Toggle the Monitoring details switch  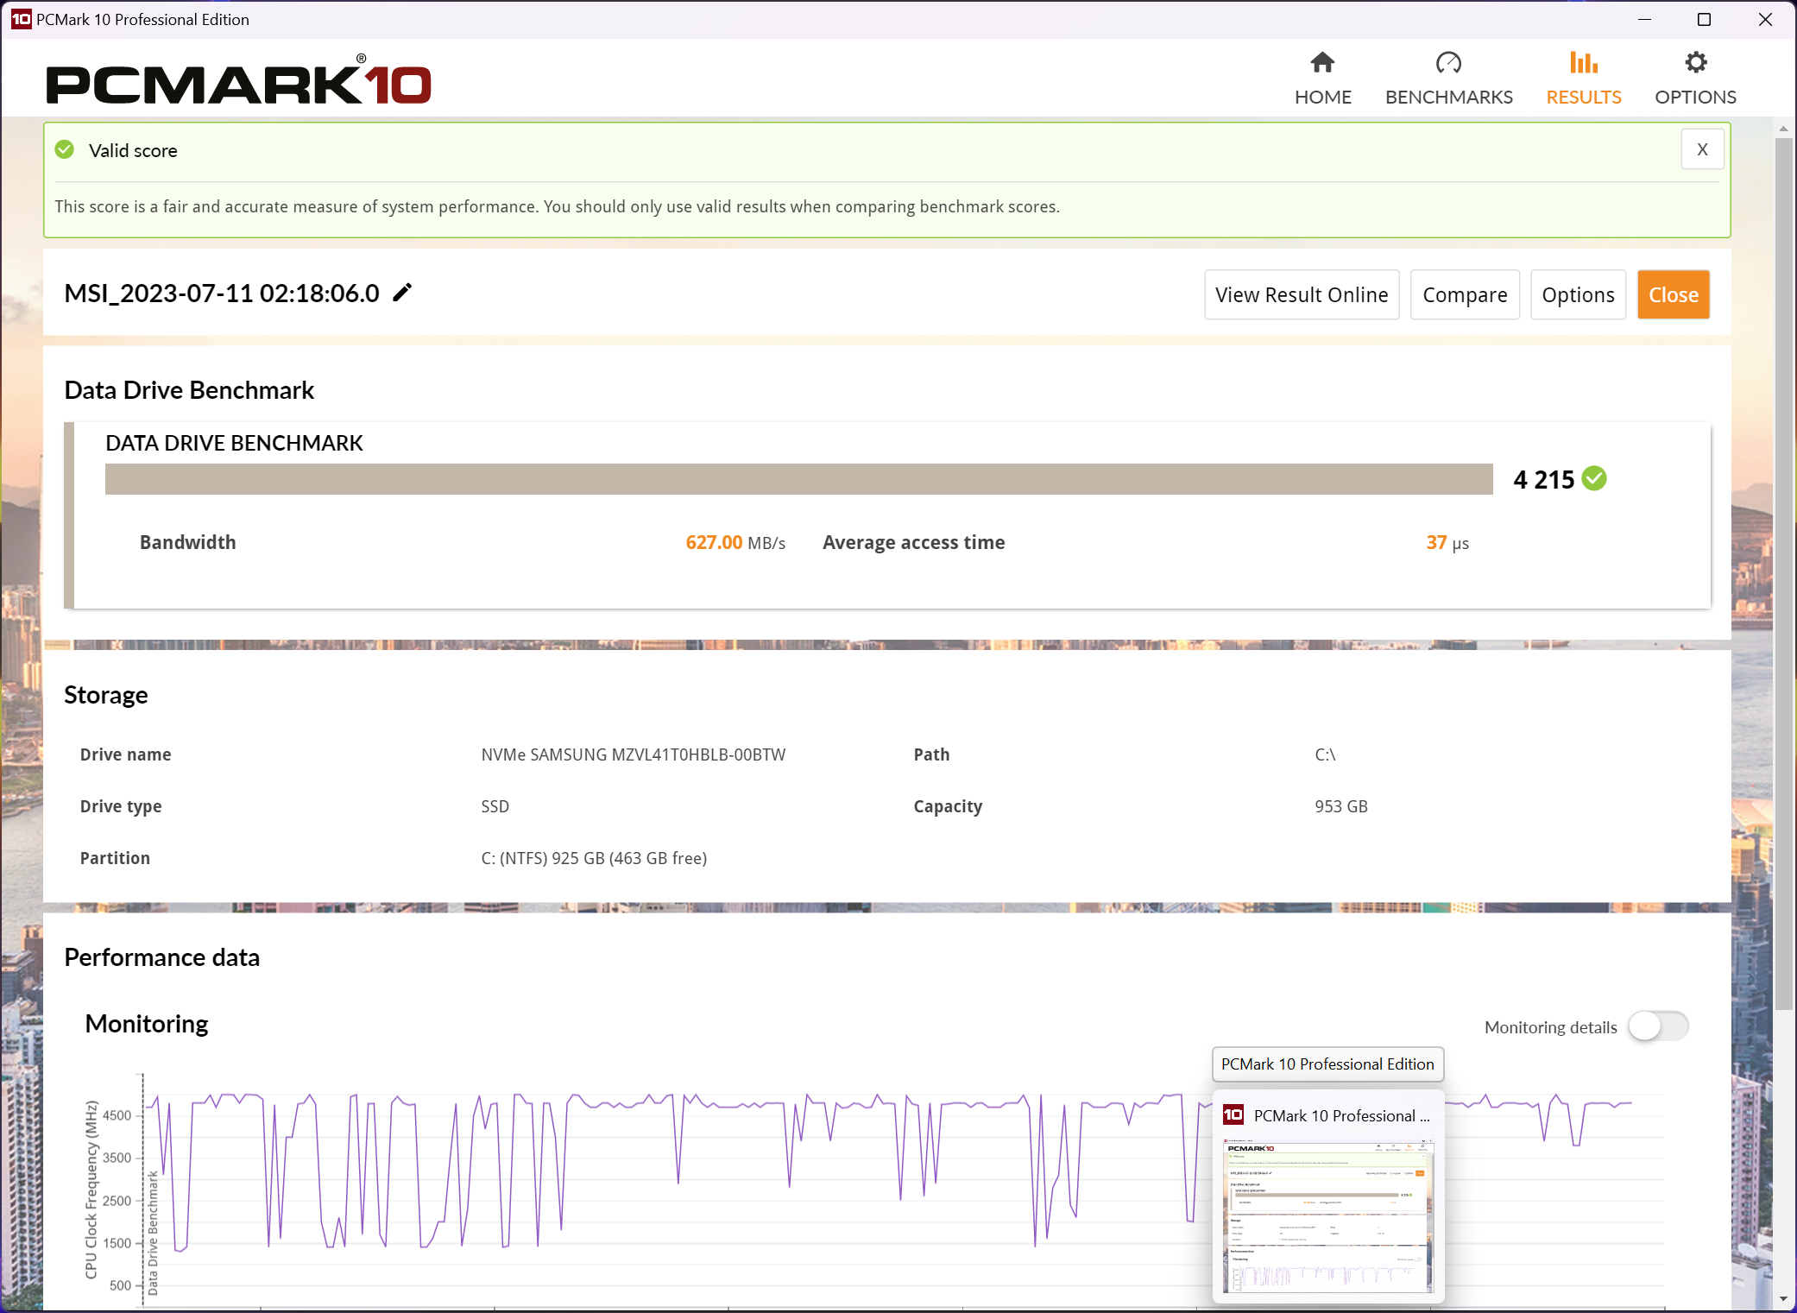tap(1658, 1026)
